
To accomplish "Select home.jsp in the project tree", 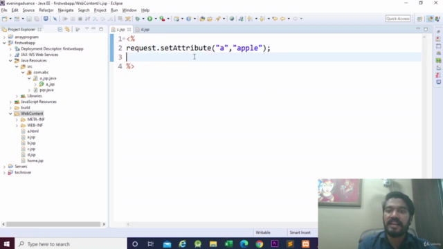I will pos(35,160).
